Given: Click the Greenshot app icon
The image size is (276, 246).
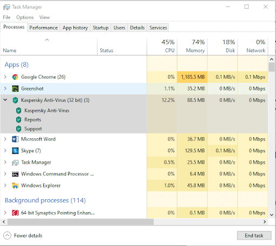Looking at the screenshot, I should (x=15, y=89).
